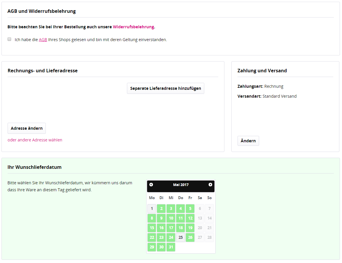
Task: Click the Adresse ändern button
Action: tap(27, 128)
